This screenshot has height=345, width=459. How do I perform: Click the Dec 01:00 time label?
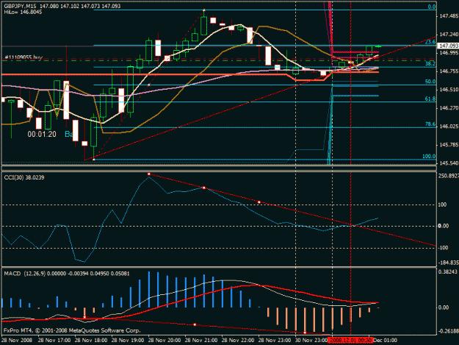(386, 341)
